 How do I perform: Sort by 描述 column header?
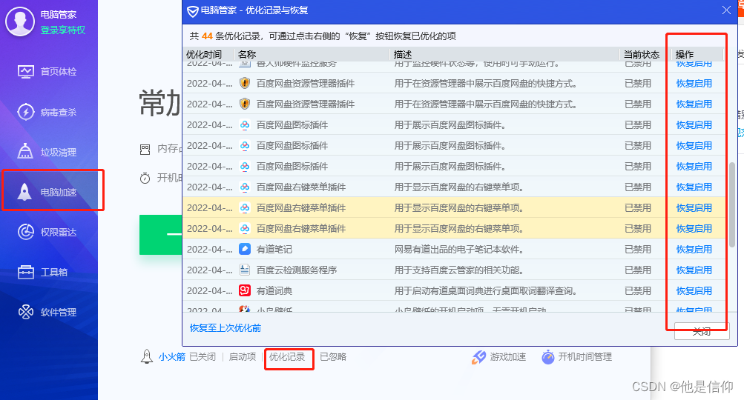[x=504, y=55]
